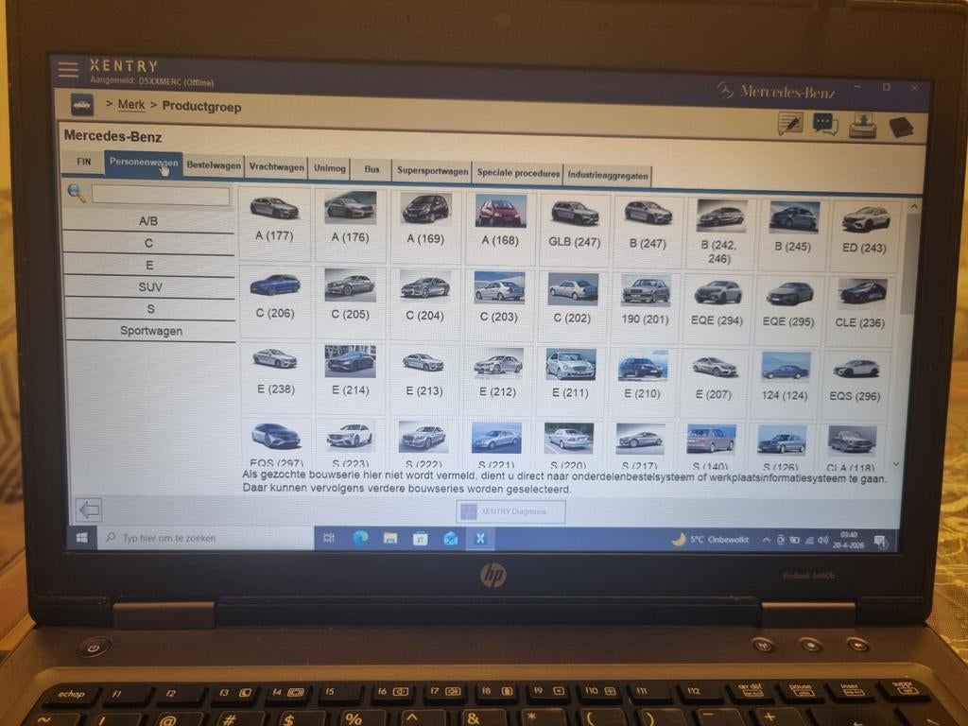Click the XENTRY Diagnosis button
The image size is (968, 726).
pyautogui.click(x=510, y=511)
